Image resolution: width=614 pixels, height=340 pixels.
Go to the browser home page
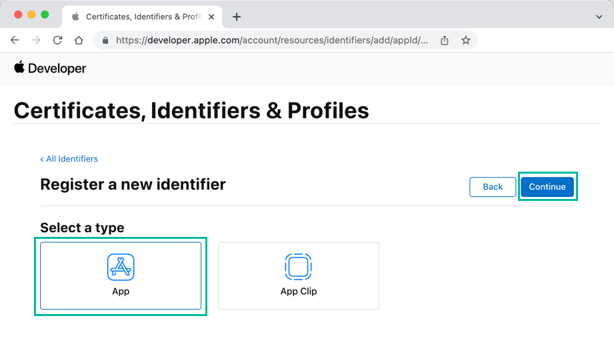point(79,40)
